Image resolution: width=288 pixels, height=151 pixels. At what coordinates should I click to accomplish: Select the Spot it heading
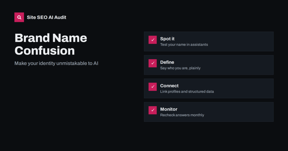(167, 39)
